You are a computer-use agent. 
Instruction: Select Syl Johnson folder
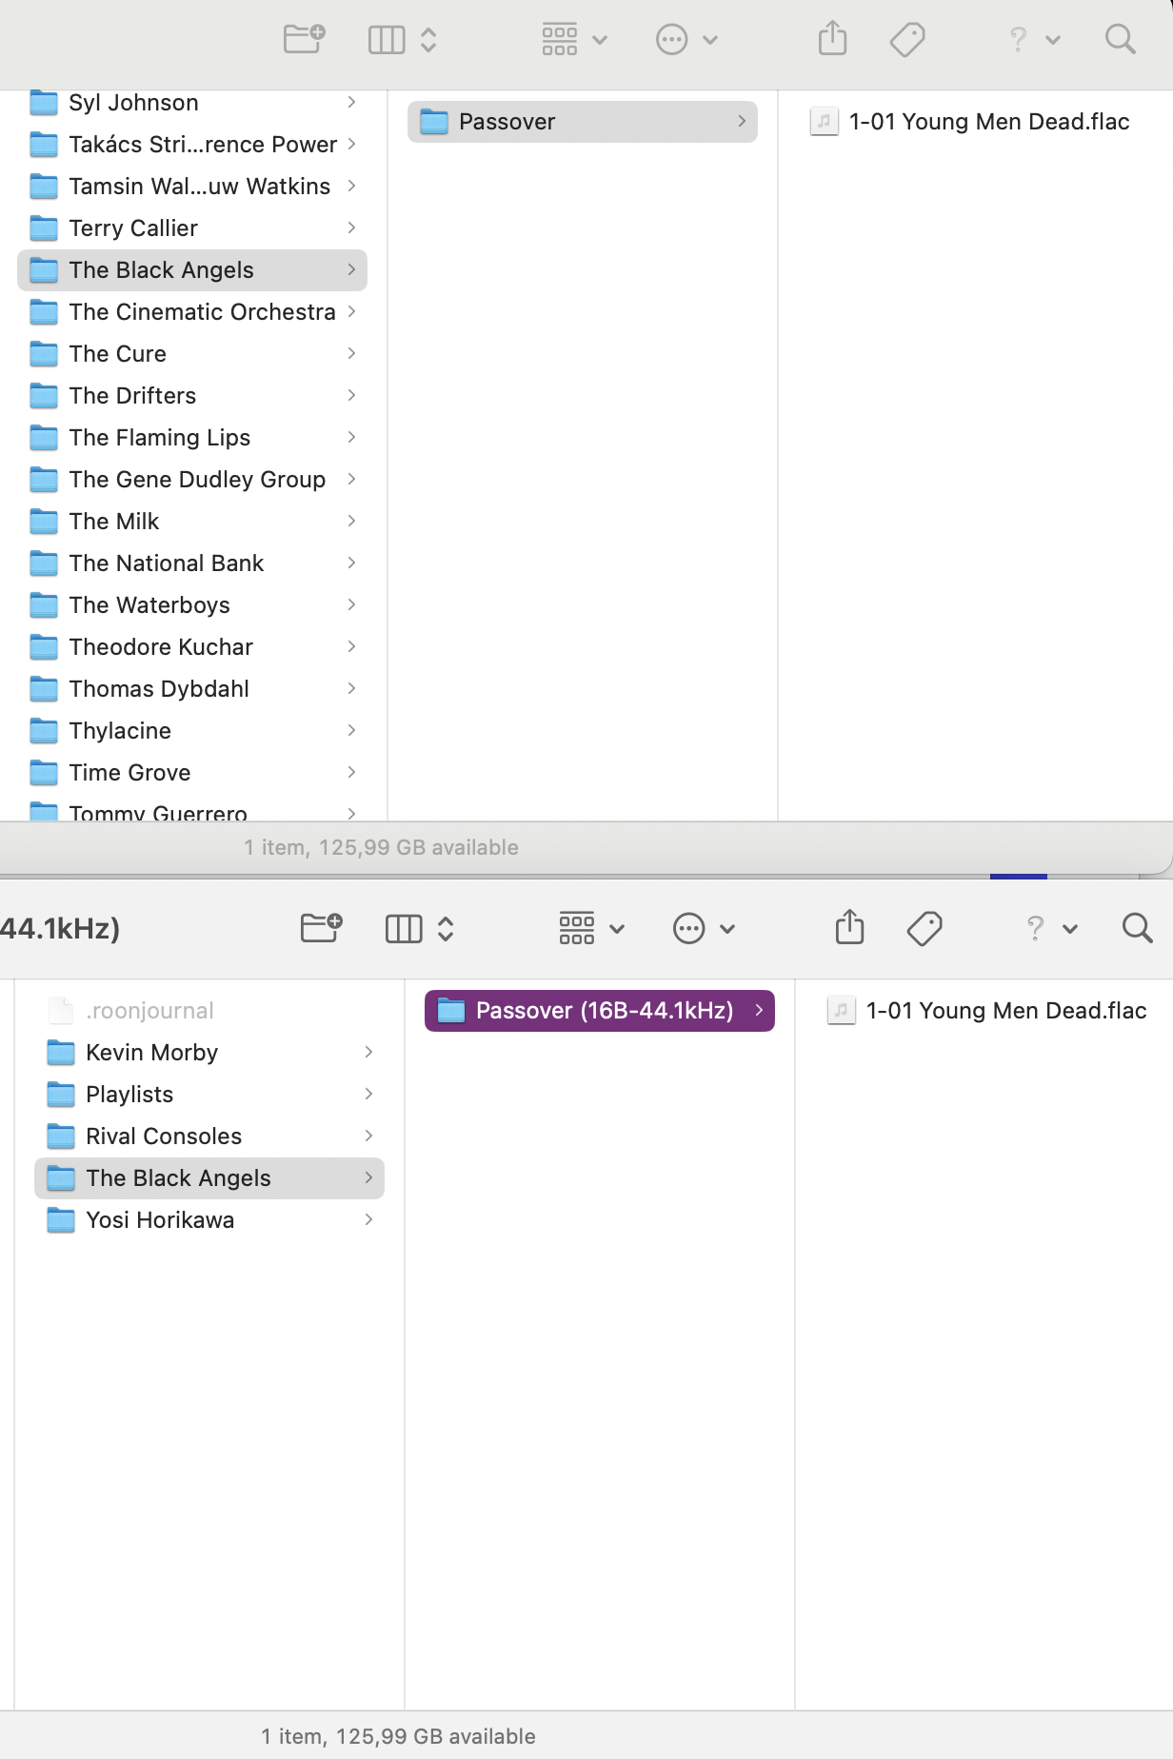click(192, 103)
